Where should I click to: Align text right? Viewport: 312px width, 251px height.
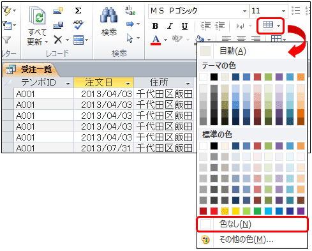[x=256, y=39]
